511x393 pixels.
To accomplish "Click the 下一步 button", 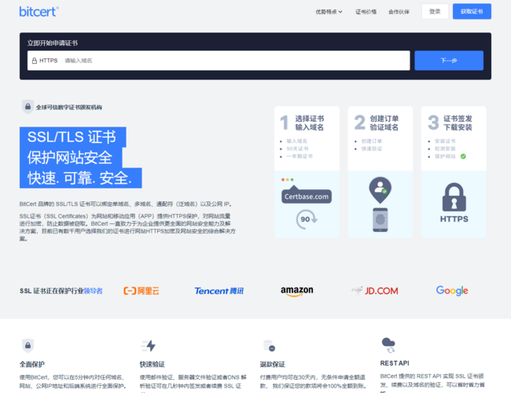I will point(449,61).
